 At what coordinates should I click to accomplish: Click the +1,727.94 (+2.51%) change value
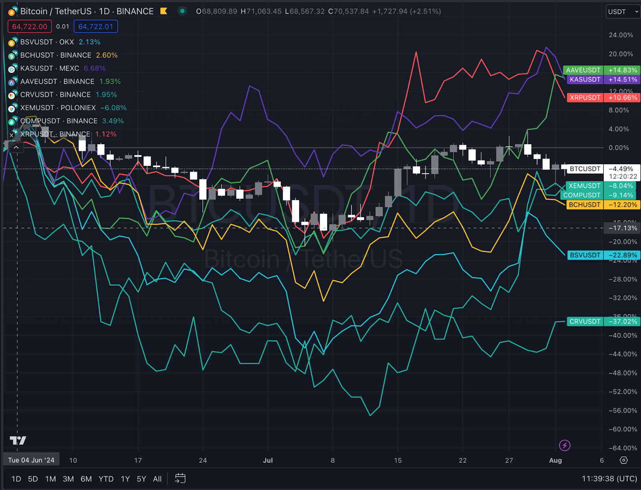coord(407,11)
